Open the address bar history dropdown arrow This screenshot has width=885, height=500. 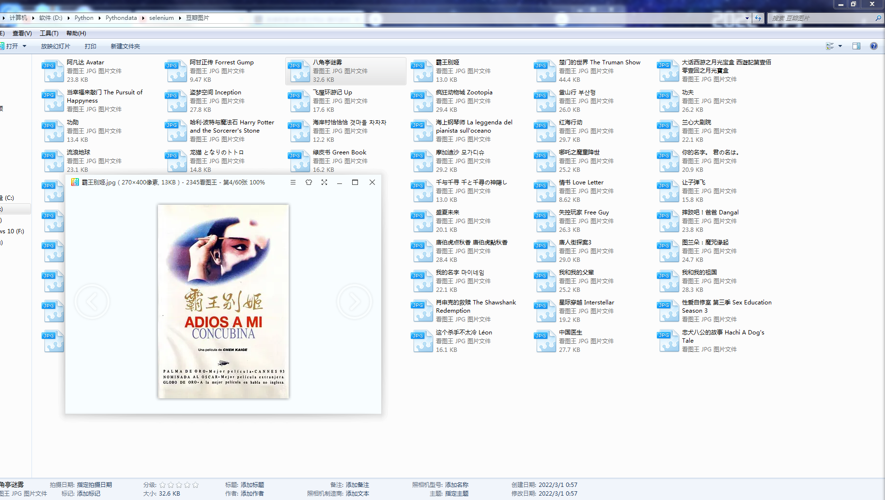(747, 18)
